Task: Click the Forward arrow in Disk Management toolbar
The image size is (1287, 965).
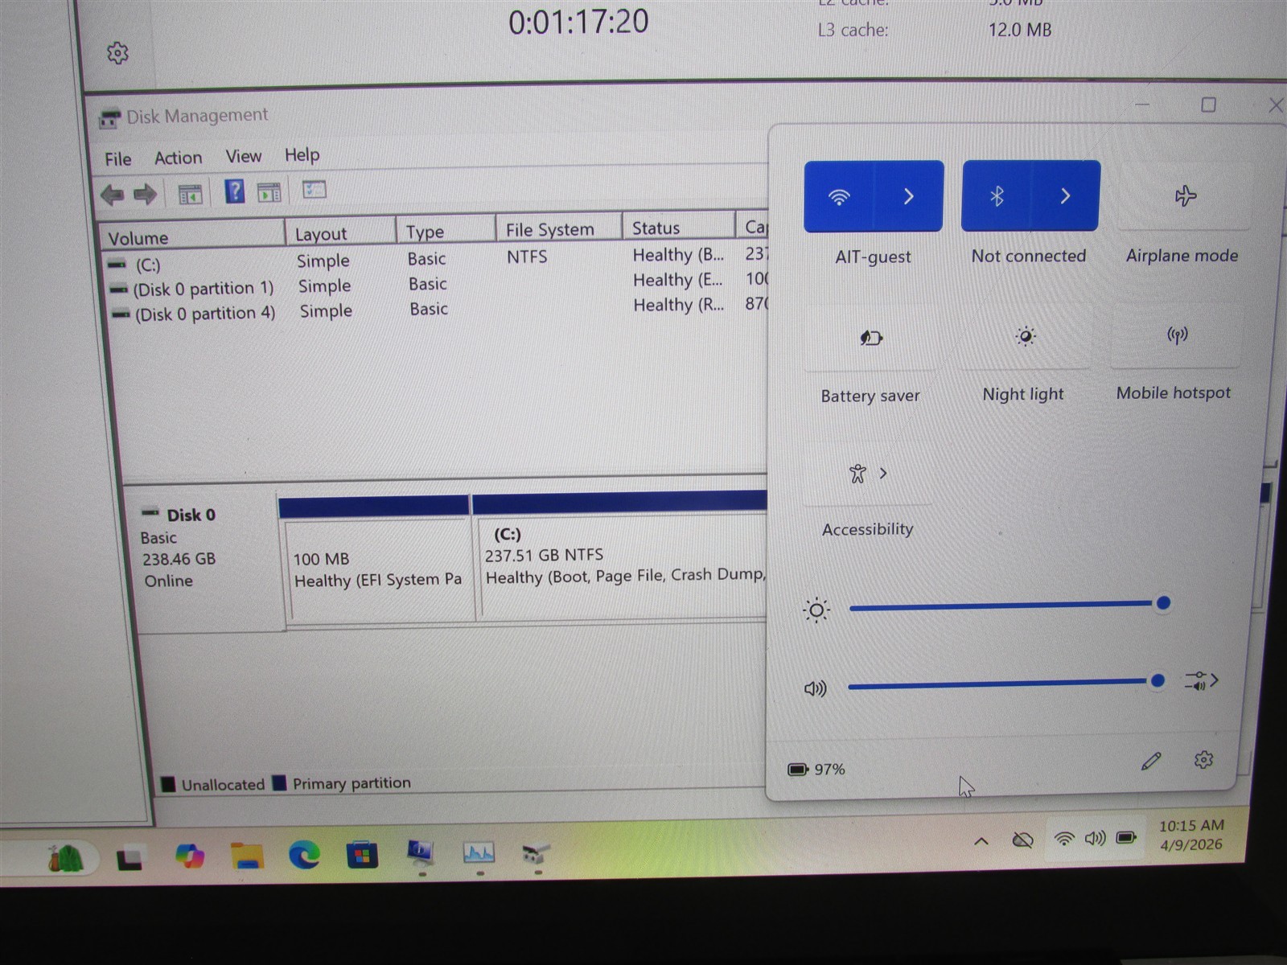Action: pyautogui.click(x=145, y=194)
